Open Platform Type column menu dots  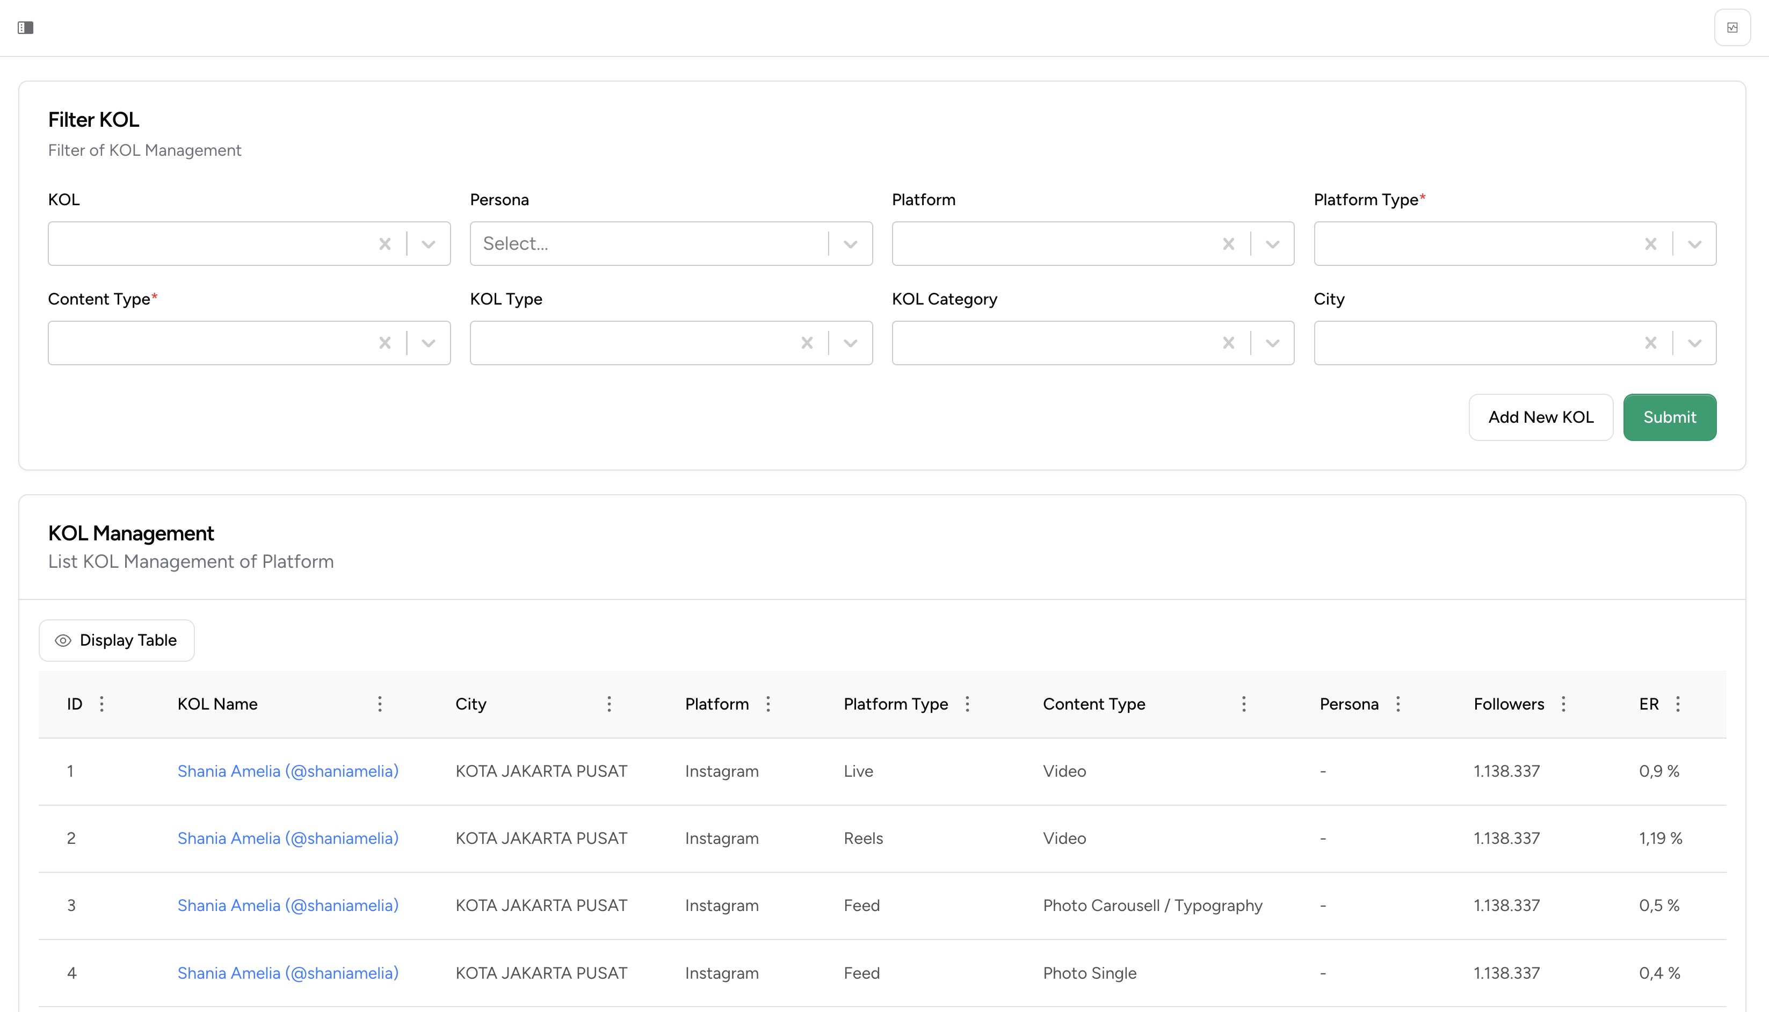pos(967,704)
